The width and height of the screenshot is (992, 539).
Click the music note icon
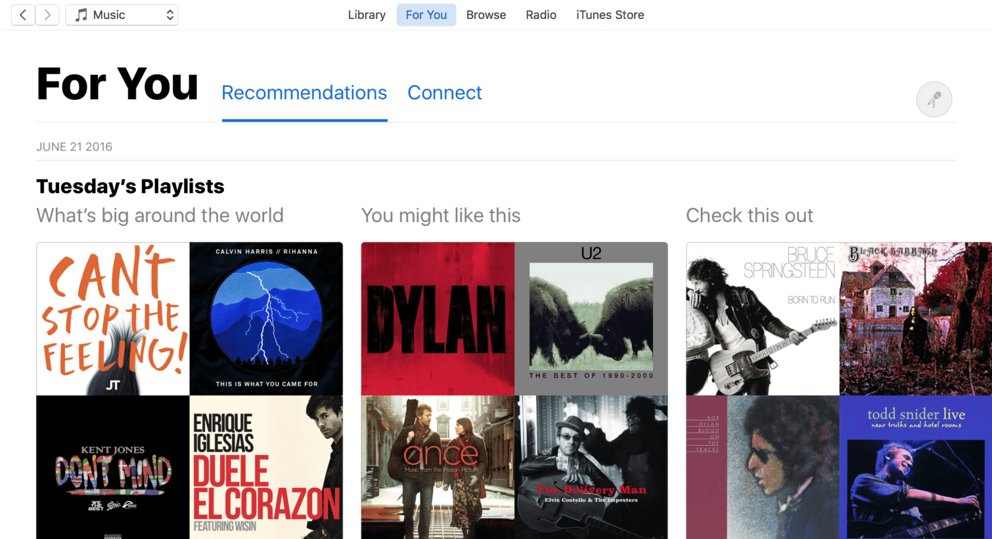[81, 14]
